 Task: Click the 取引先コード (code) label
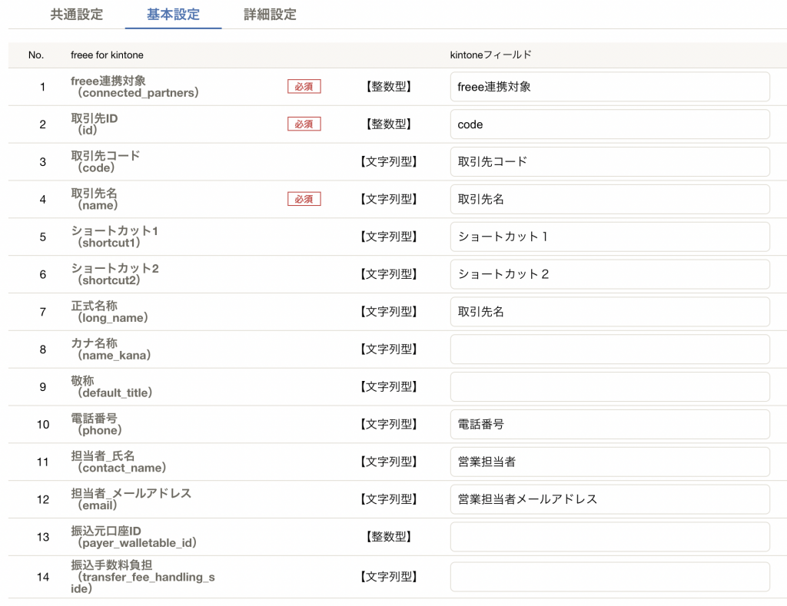pos(105,161)
